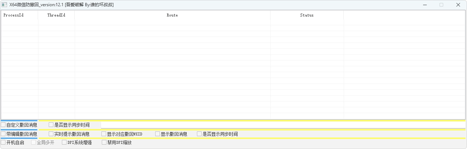Toggle 禁用DPI缩放 checkbox
The height and width of the screenshot is (149, 467).
[x=117, y=142]
